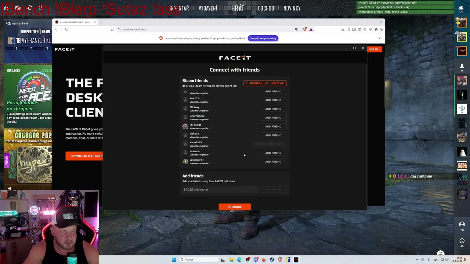Open a new tab in Brave

102,22
